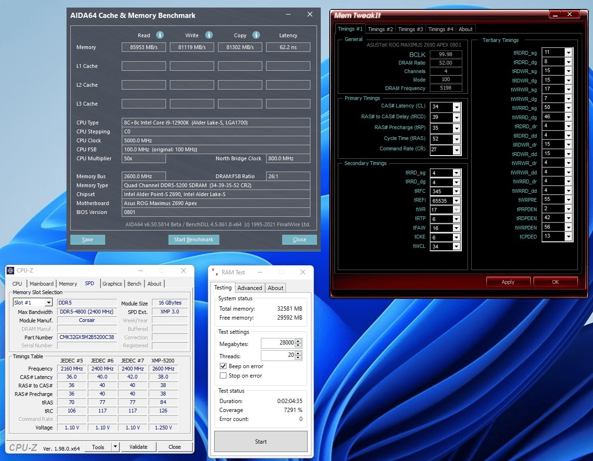The image size is (593, 461).
Task: Click the info icon next to Read
Action: pyautogui.click(x=160, y=35)
